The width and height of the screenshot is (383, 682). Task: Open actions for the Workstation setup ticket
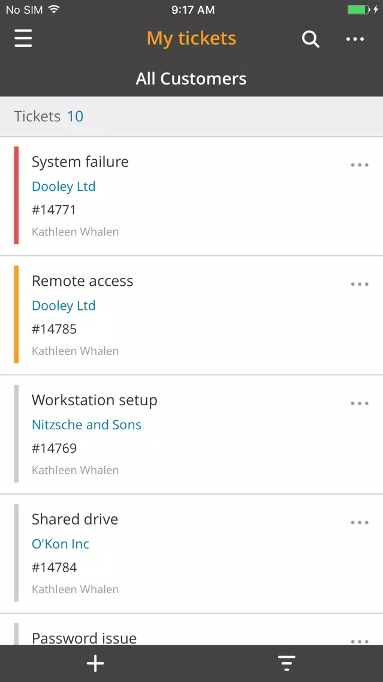[x=359, y=403]
